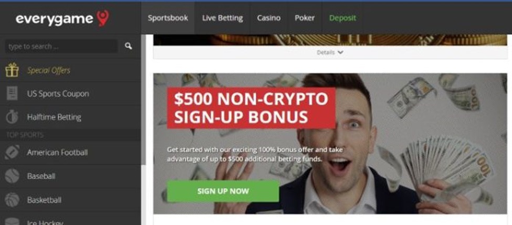This screenshot has height=225, width=512.
Task: Click the green Deposit link
Action: [342, 18]
